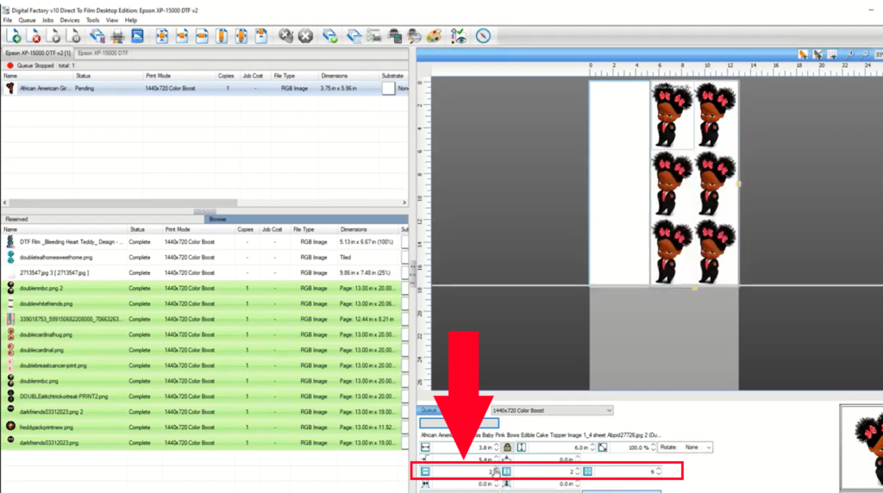Click the grey X with mouse cursor icon
Screen dimensions: 883x493
[x=285, y=36]
